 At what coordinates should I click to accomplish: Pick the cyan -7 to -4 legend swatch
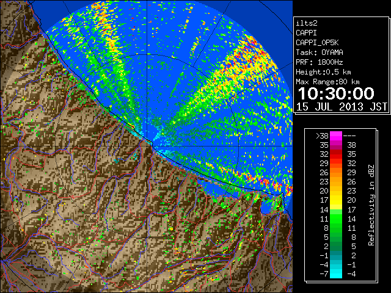[x=336, y=273]
